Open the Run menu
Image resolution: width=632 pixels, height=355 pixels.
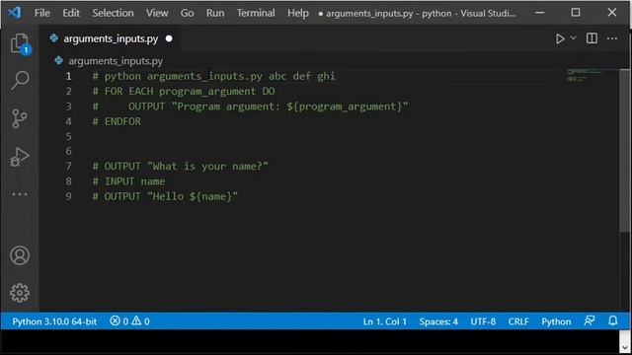(215, 13)
